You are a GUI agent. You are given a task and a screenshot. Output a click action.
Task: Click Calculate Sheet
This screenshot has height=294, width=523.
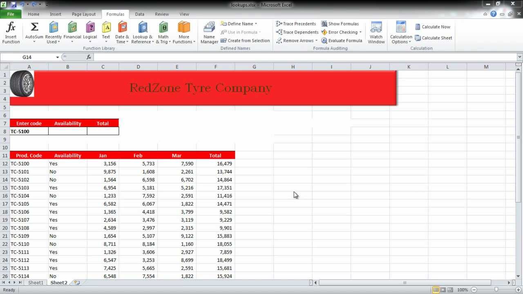[x=433, y=38]
